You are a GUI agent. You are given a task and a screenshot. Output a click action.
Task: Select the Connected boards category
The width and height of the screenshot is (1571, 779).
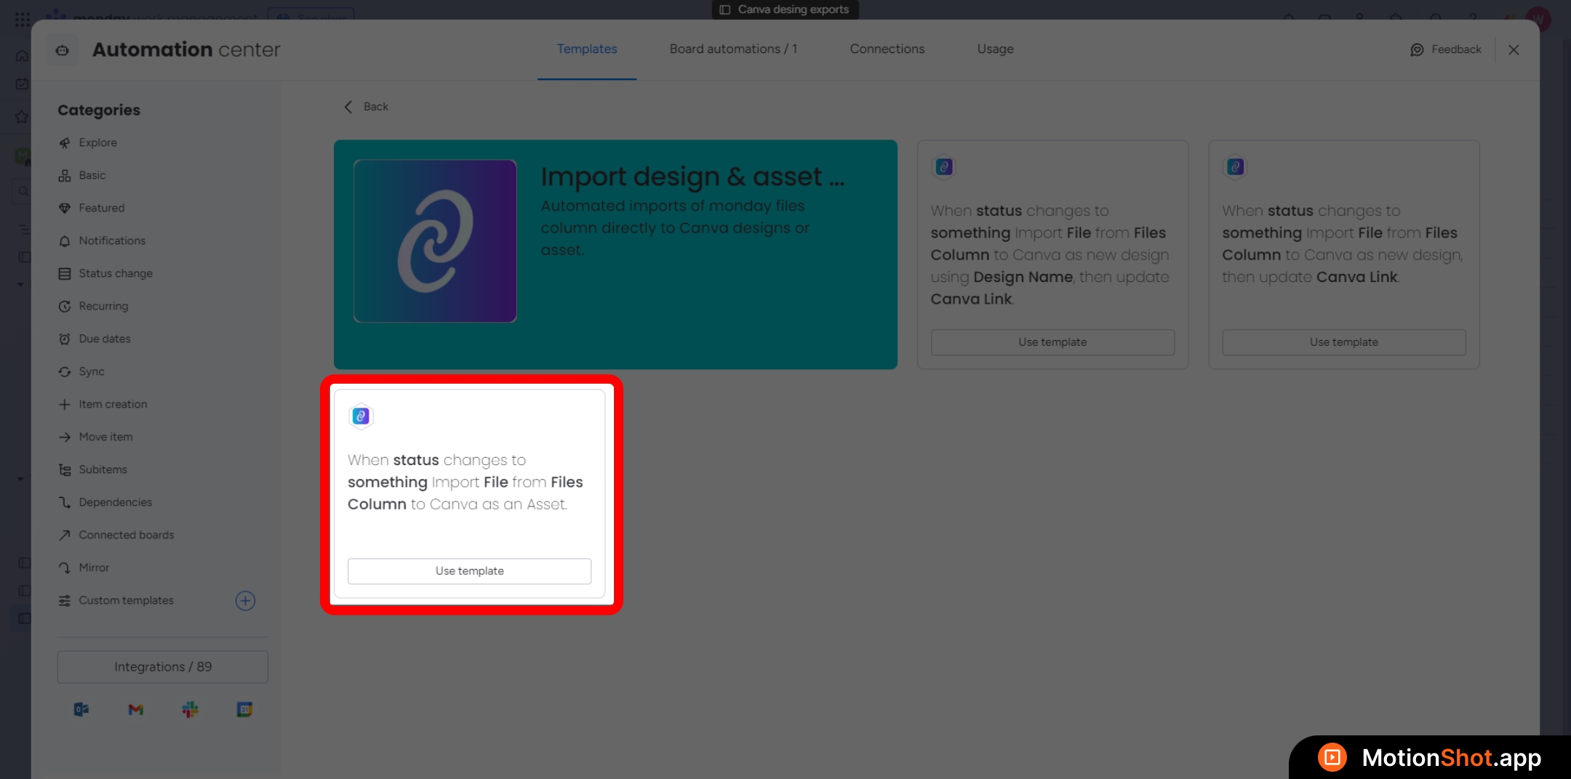(x=127, y=535)
